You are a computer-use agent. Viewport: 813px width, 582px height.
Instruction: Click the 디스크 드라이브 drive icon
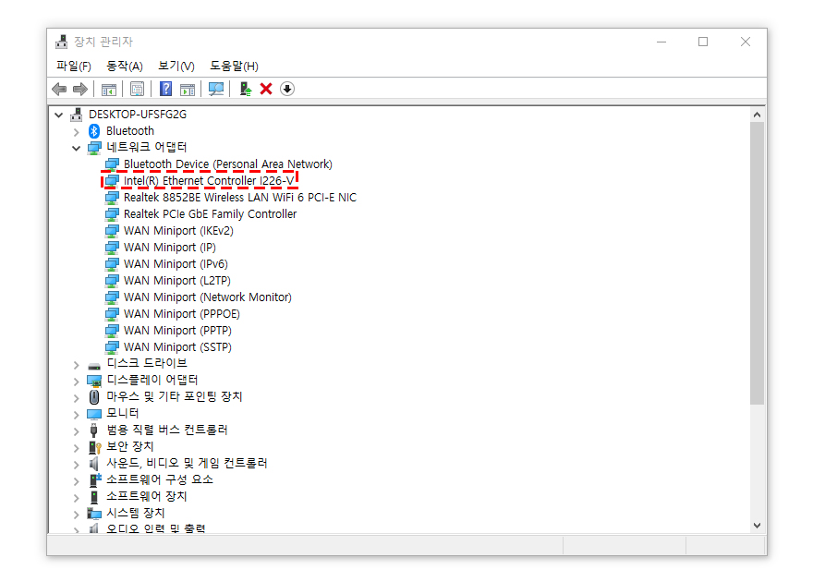94,366
